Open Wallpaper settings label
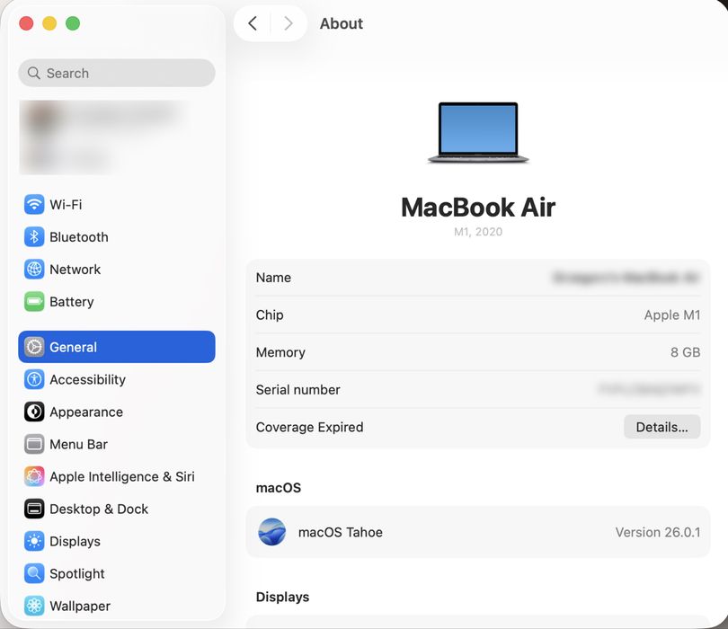The width and height of the screenshot is (728, 629). pos(80,607)
